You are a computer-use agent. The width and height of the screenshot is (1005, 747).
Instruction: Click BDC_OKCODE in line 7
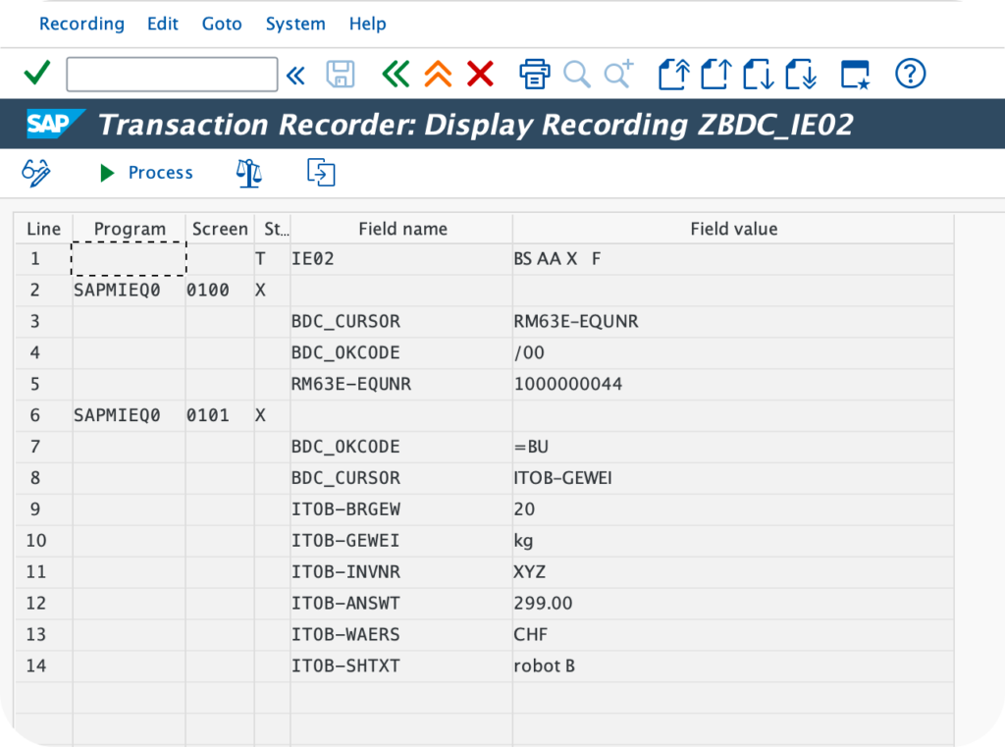click(401, 447)
